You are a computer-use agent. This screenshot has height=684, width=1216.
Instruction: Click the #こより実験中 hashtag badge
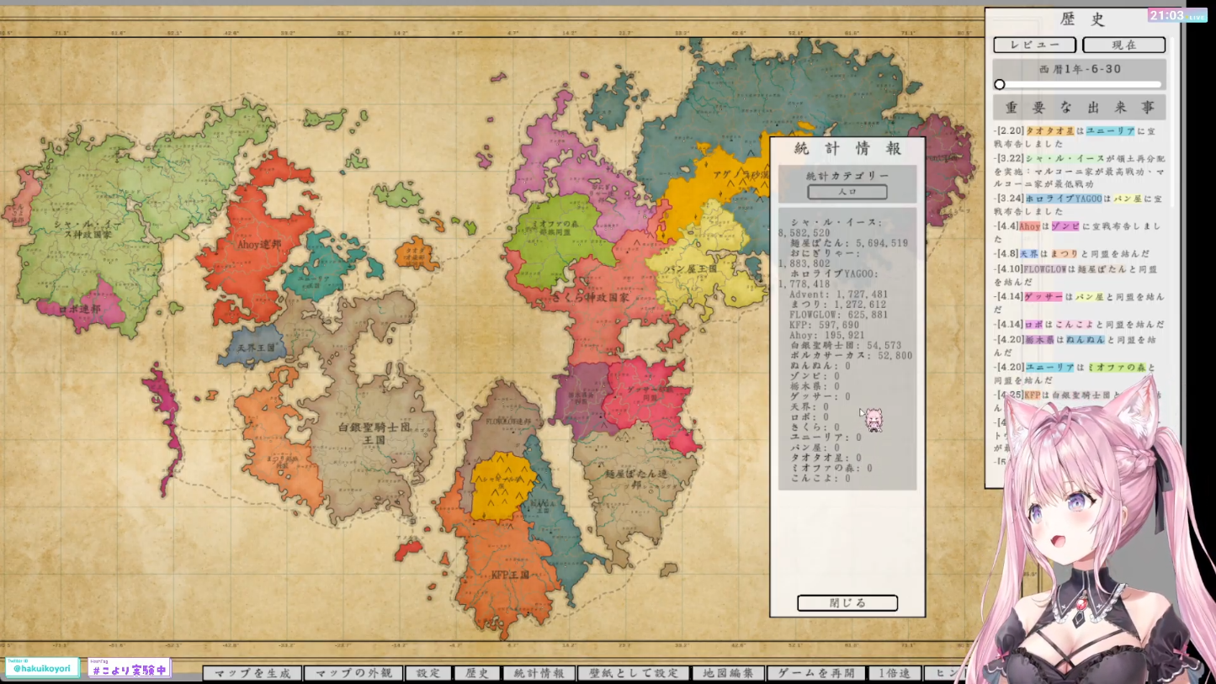point(130,668)
